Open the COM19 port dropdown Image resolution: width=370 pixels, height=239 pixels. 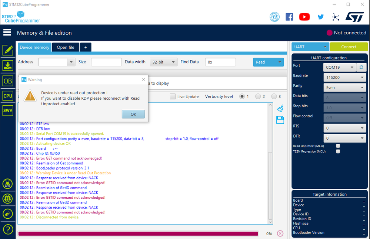click(339, 67)
